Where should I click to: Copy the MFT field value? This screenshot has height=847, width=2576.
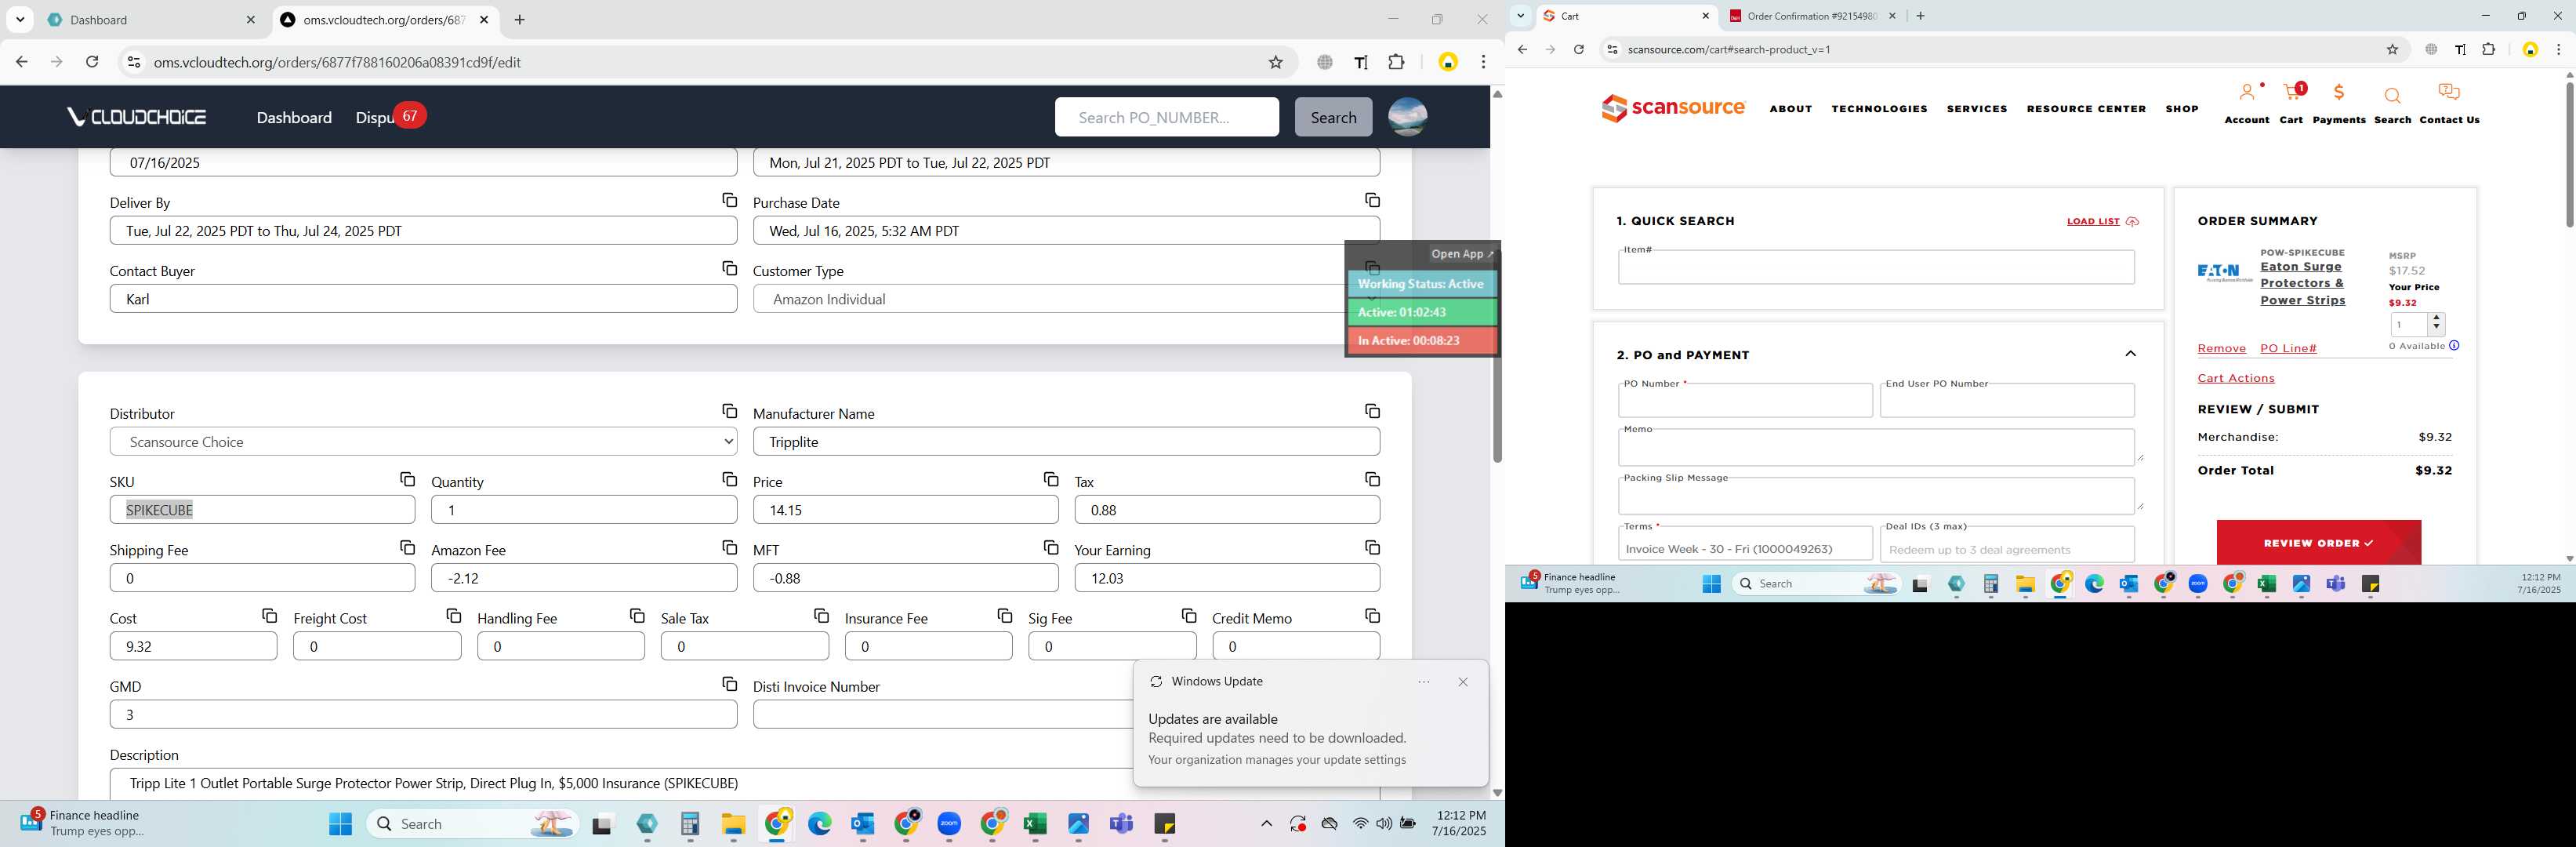1050,548
